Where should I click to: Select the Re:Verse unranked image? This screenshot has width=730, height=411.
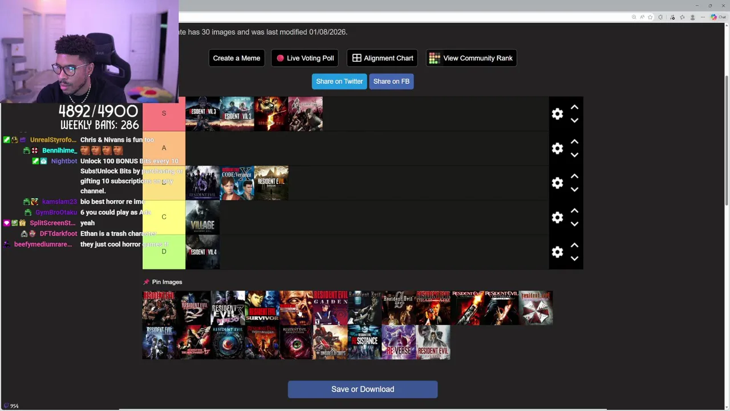tap(399, 342)
